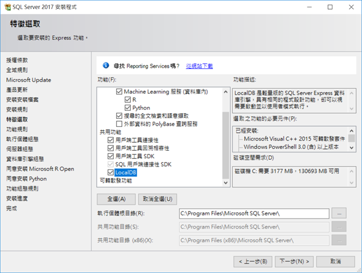
Task: Select the 特徵選取 step in sidebar
Action: tap(17, 119)
